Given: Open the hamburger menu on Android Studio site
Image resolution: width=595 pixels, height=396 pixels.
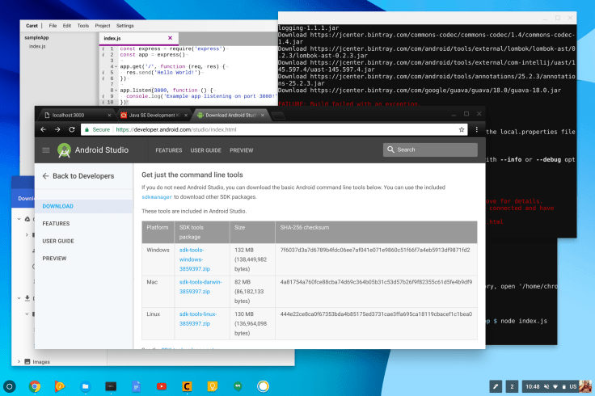Looking at the screenshot, I should 46,150.
